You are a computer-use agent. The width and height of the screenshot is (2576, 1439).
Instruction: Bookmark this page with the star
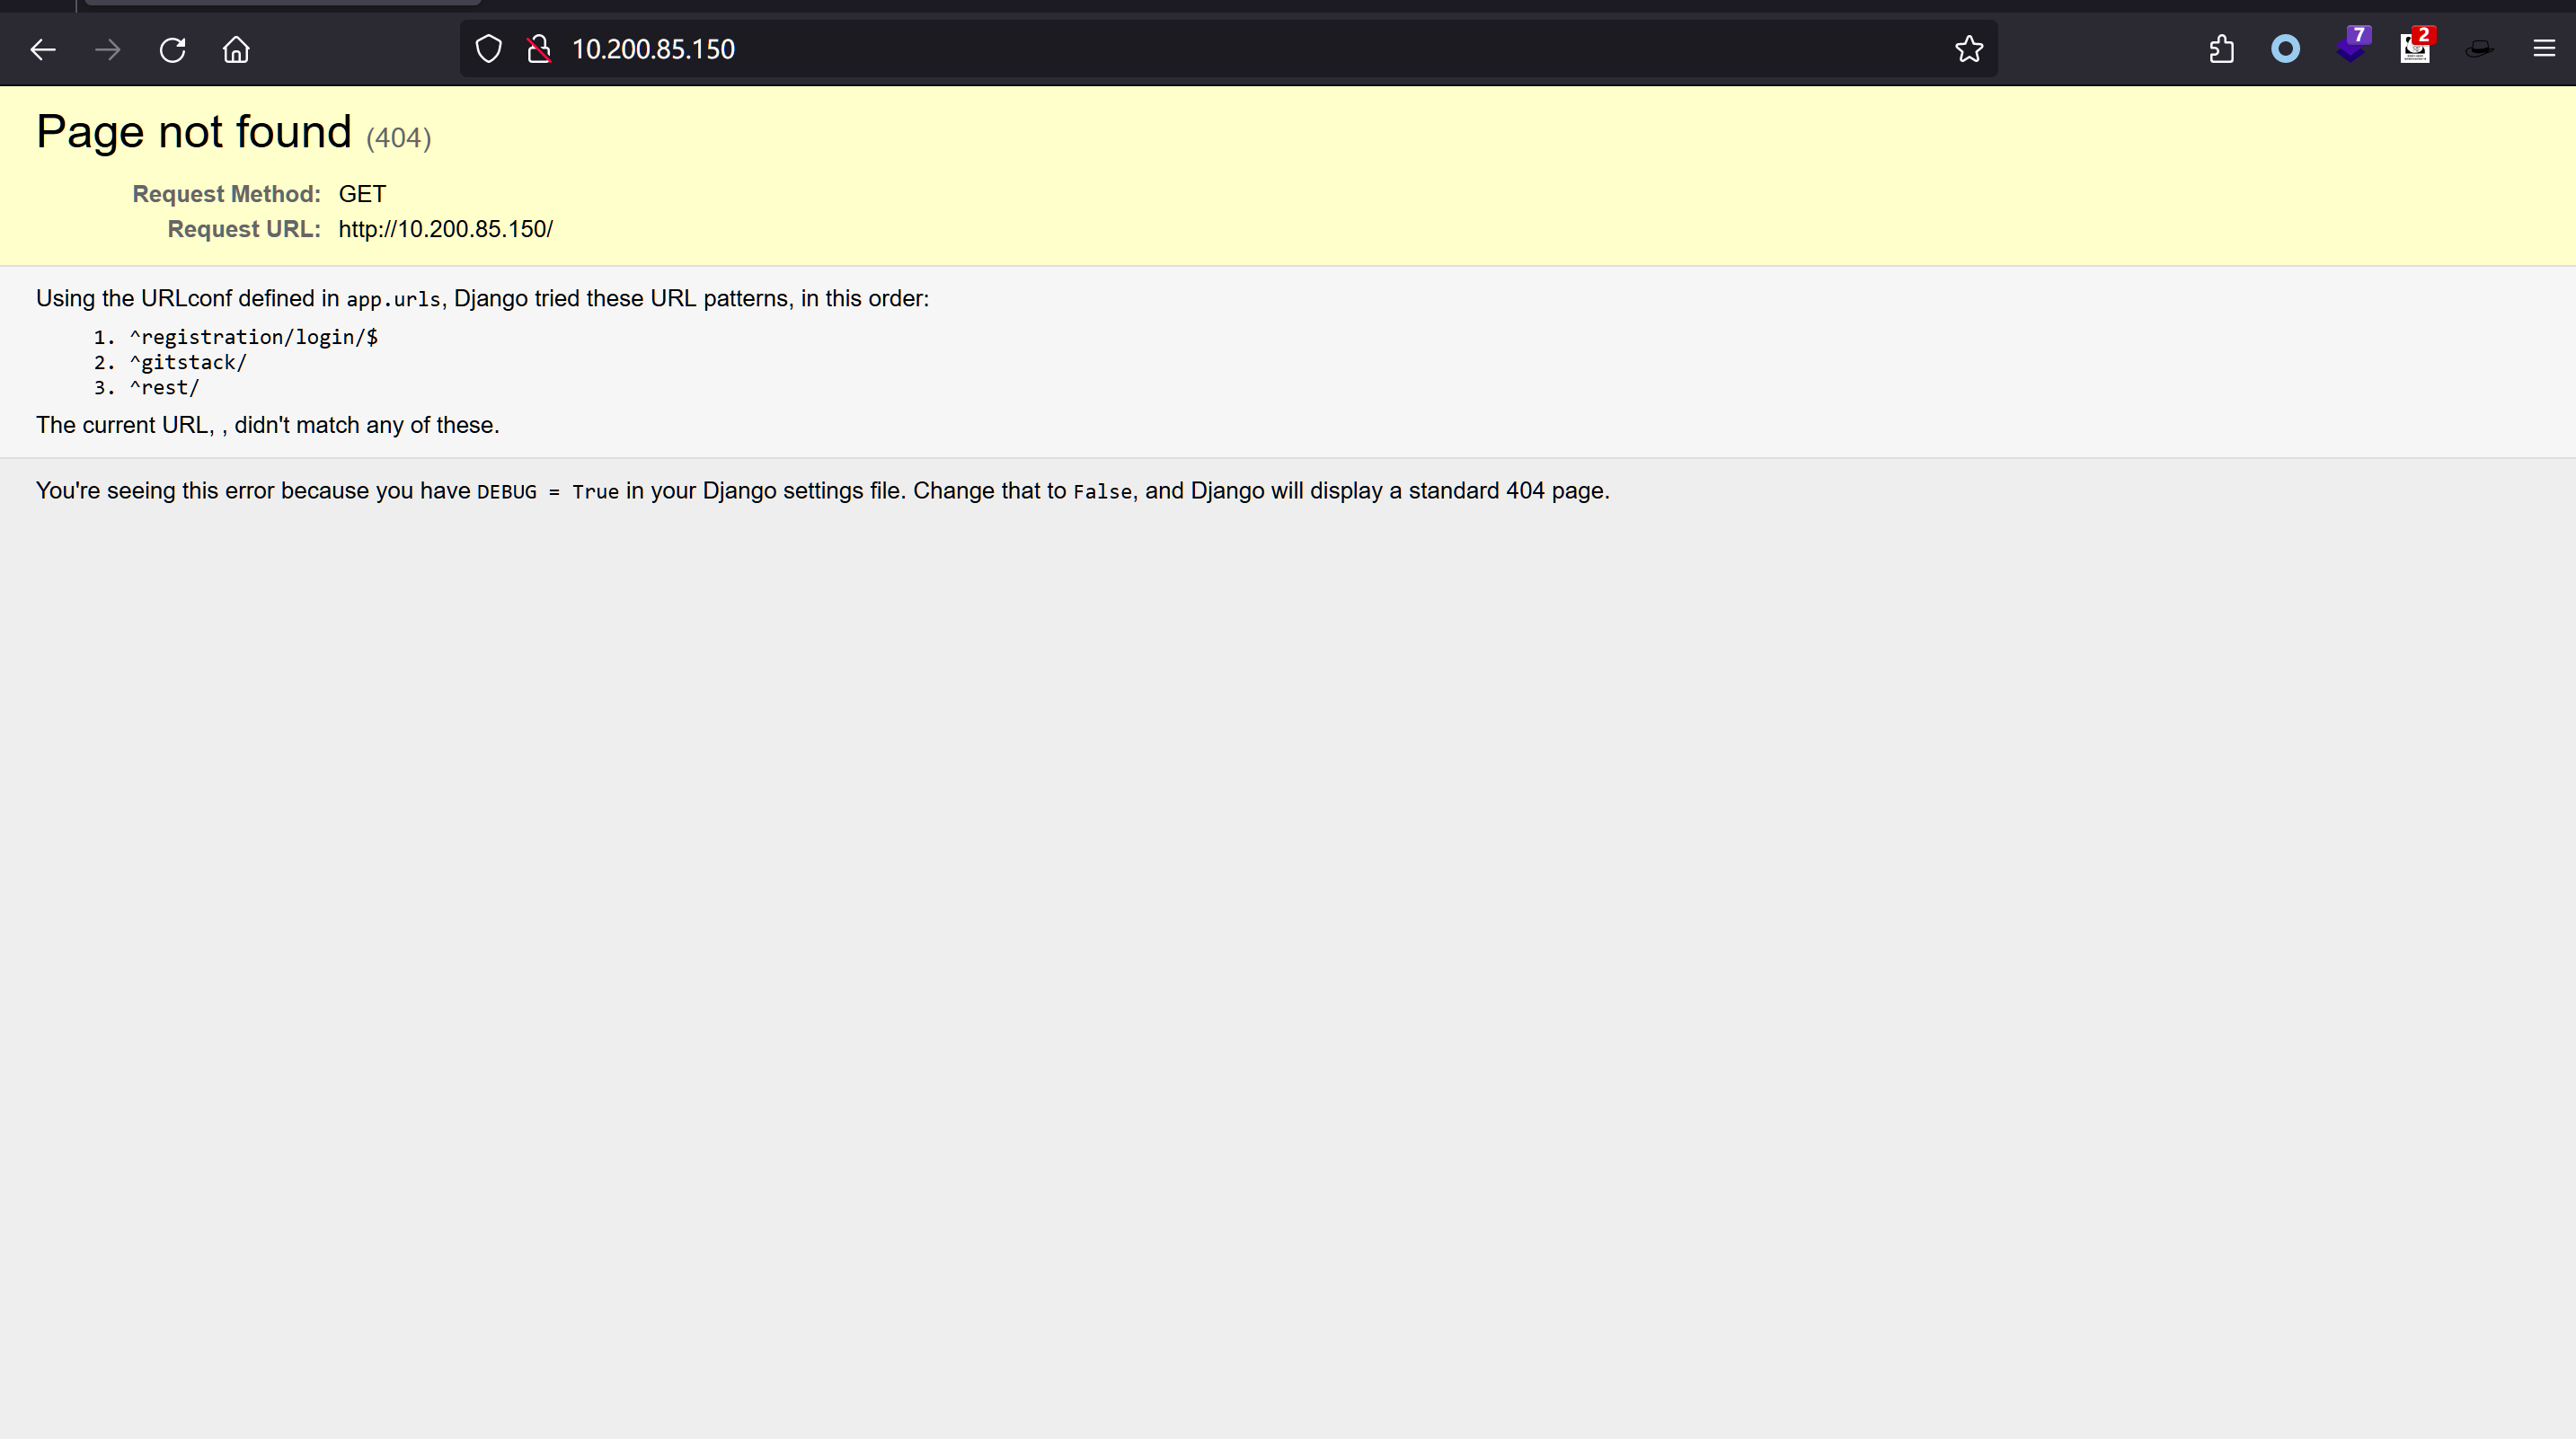pos(1968,49)
